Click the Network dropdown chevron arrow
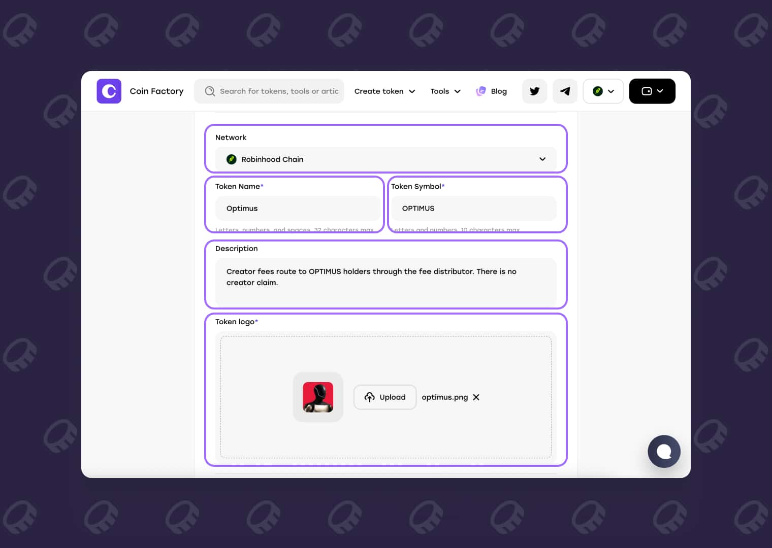 (542, 159)
